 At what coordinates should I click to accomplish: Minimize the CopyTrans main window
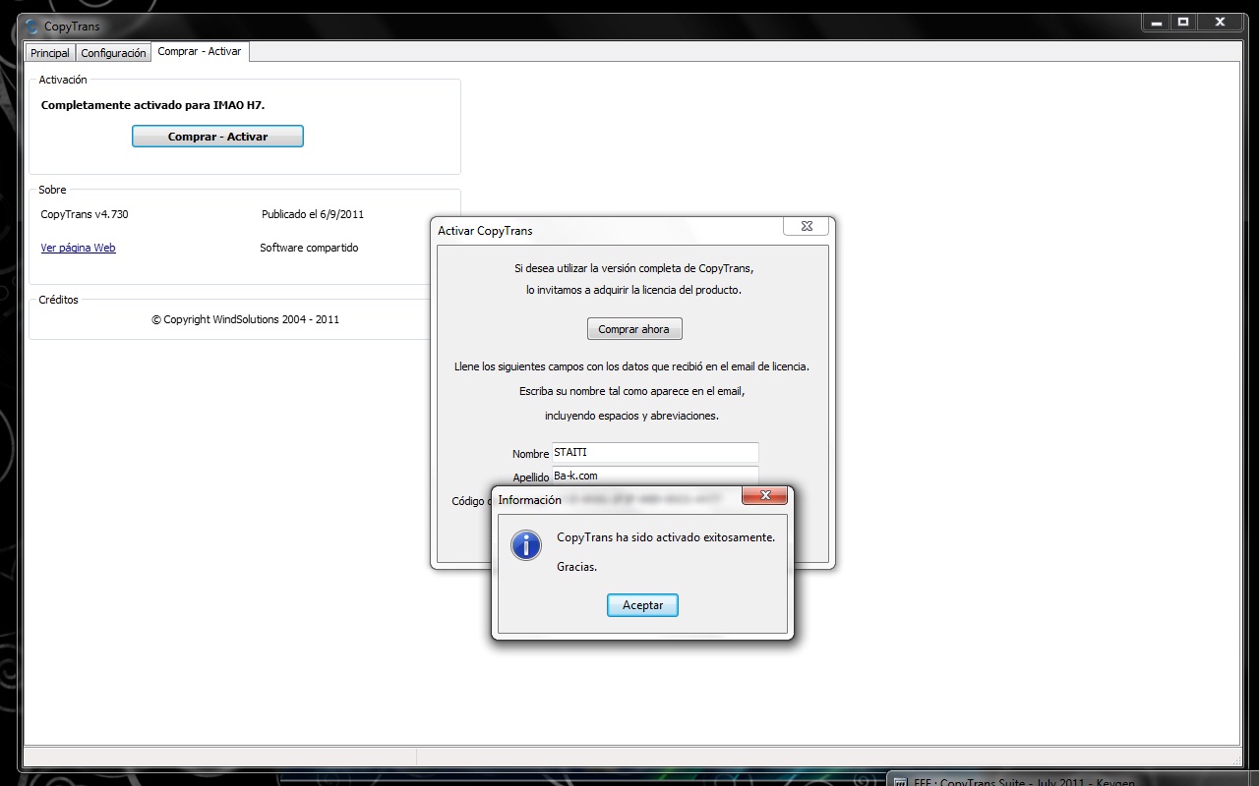coord(1156,21)
